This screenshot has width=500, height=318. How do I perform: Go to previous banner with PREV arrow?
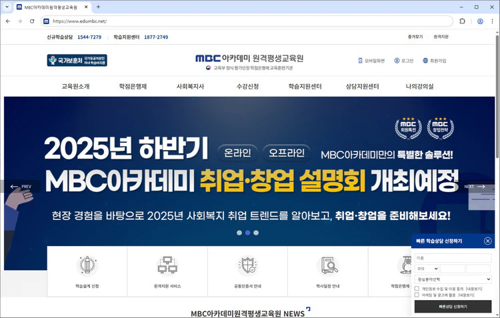click(21, 187)
